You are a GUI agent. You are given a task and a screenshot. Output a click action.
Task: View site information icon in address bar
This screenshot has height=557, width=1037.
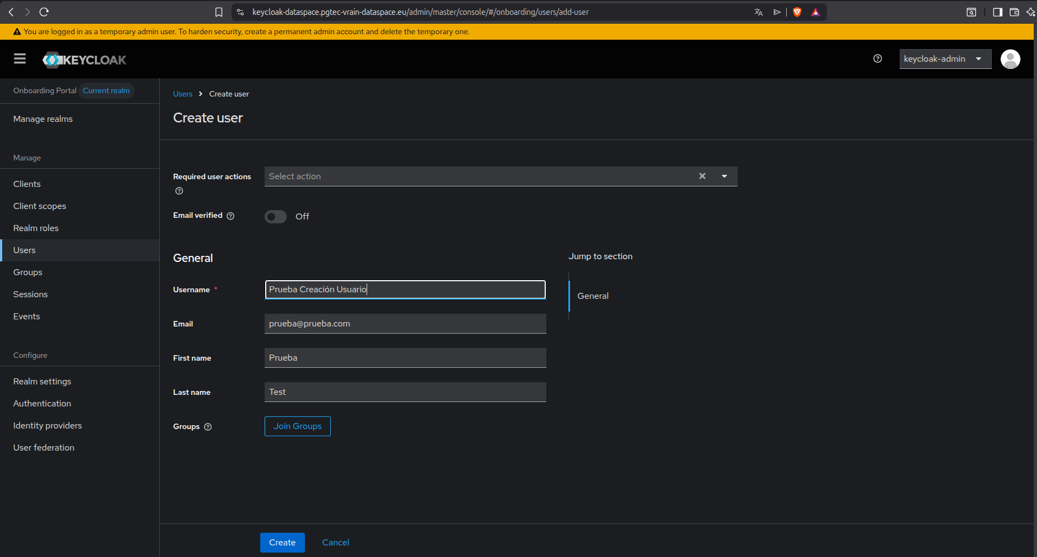pos(240,12)
